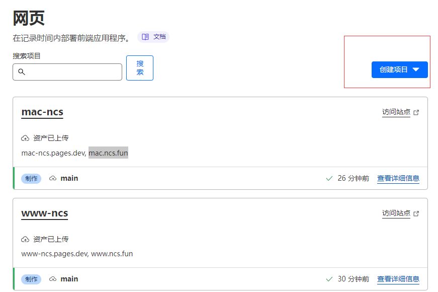Click cloud icon beside main in www-ncs
The width and height of the screenshot is (438, 292).
click(53, 279)
